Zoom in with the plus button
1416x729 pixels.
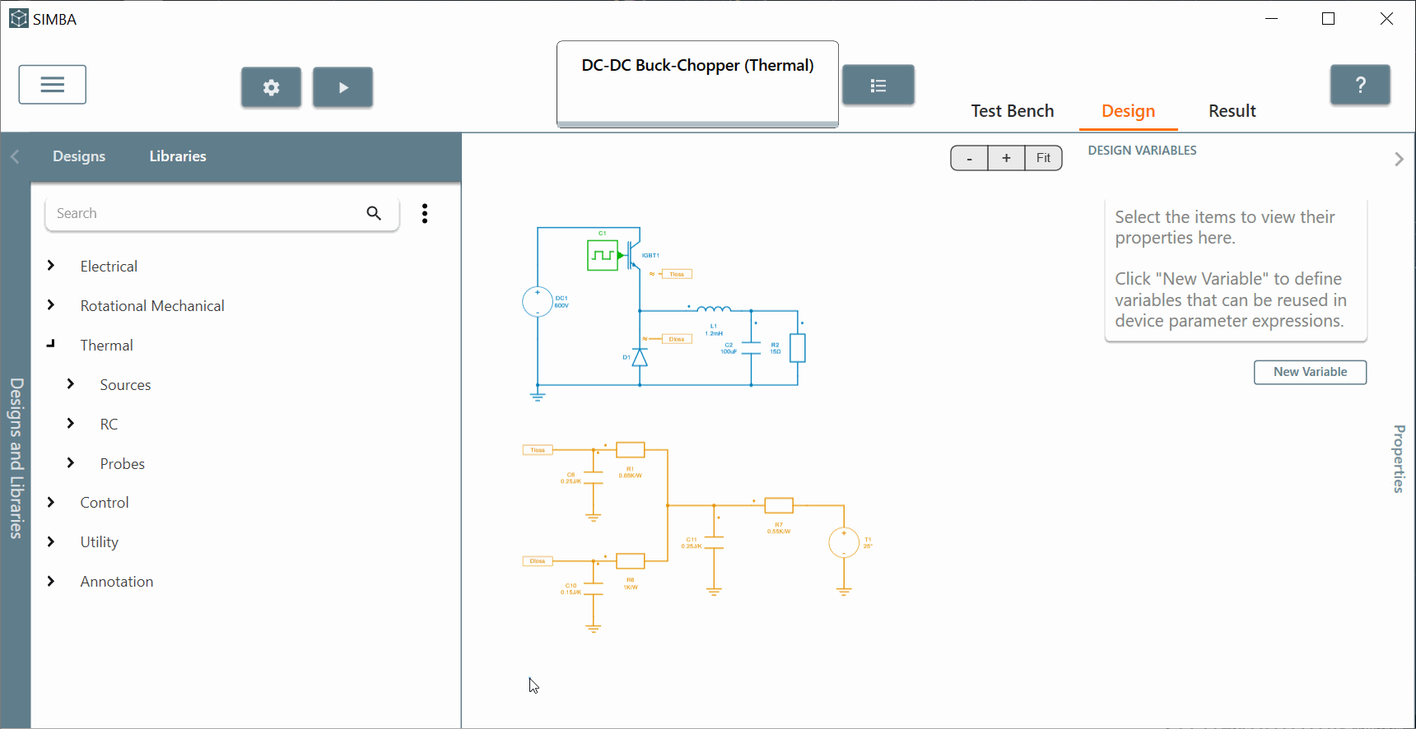[1006, 158]
